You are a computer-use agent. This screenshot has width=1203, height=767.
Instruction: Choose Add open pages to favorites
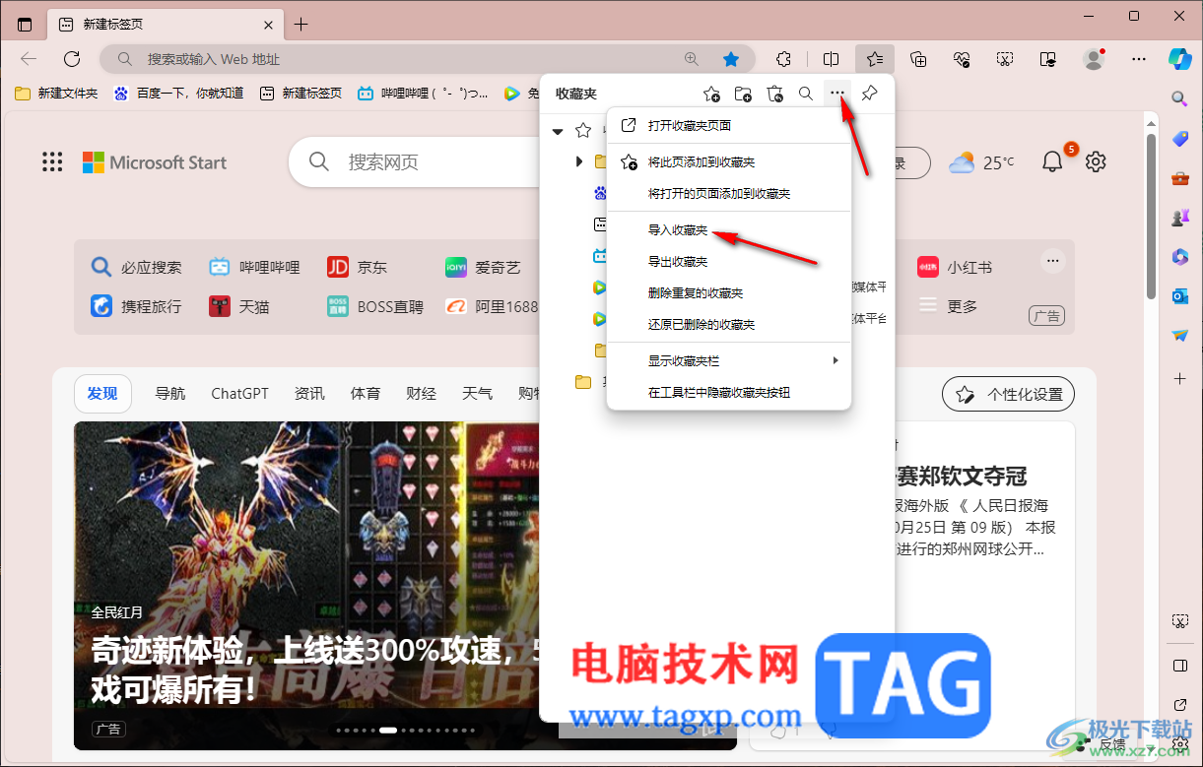point(729,194)
